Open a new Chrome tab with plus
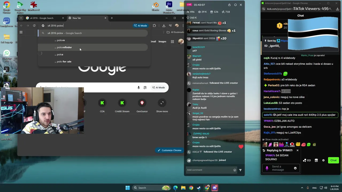 (112, 18)
